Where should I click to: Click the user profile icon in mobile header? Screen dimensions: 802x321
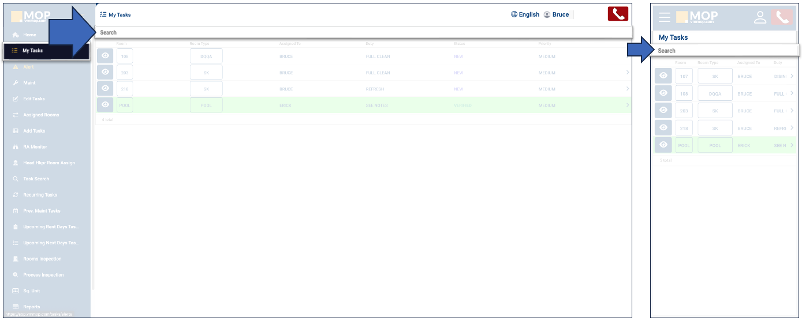[x=760, y=17]
